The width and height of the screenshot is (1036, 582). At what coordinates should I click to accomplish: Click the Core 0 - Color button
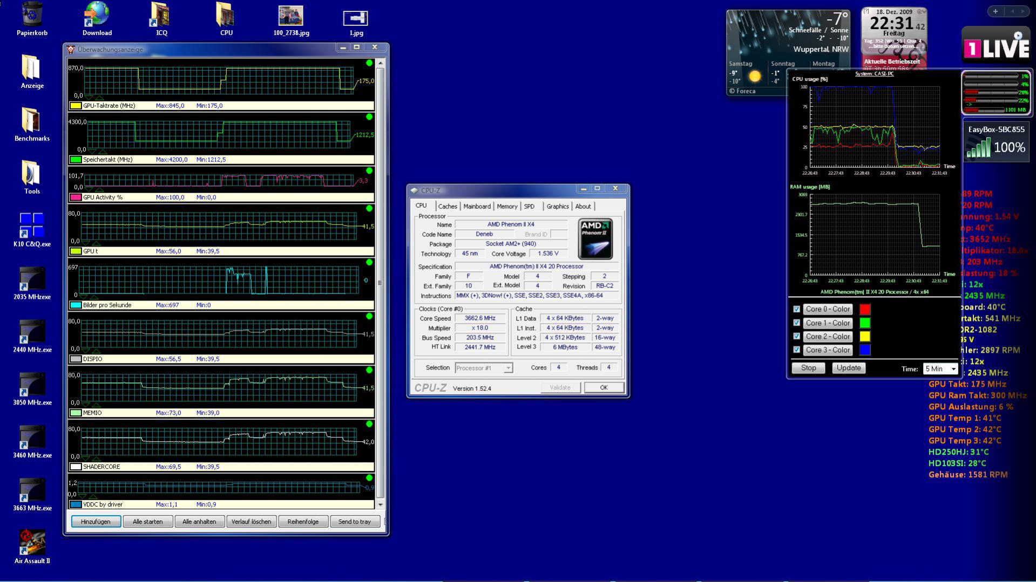[x=828, y=309]
